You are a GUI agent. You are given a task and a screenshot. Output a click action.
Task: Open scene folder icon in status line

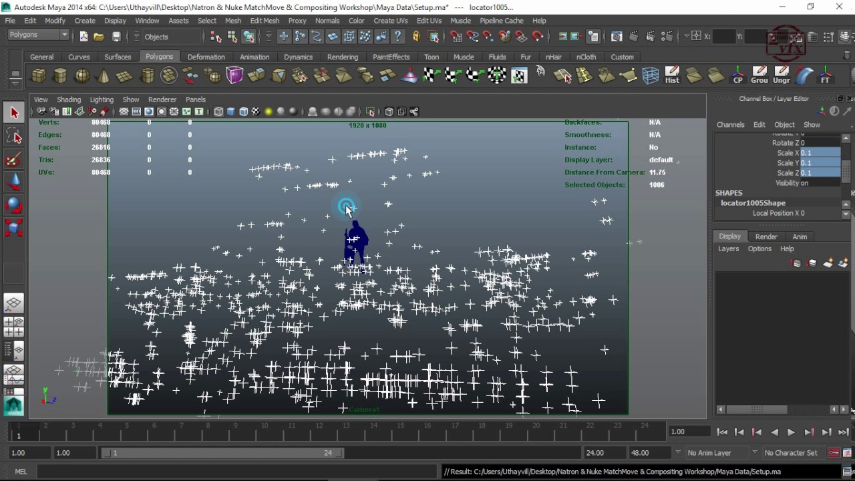tap(99, 37)
